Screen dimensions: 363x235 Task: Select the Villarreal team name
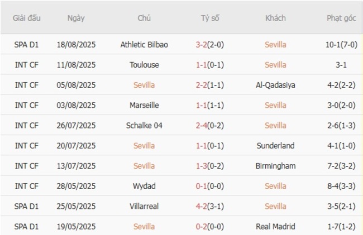144,206
